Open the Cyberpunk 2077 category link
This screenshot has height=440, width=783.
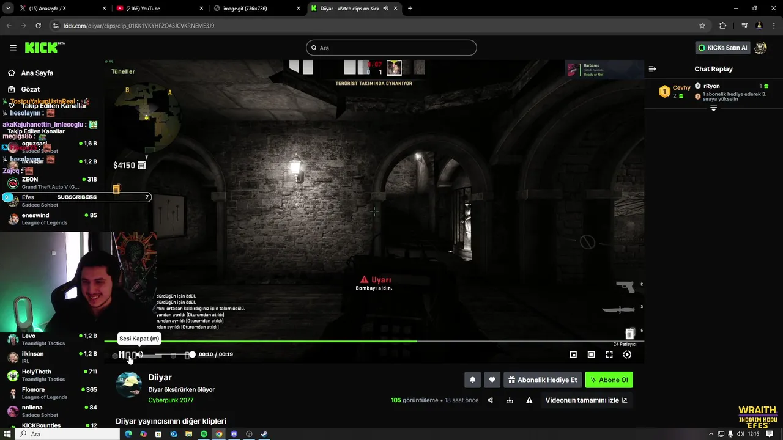[x=171, y=400]
